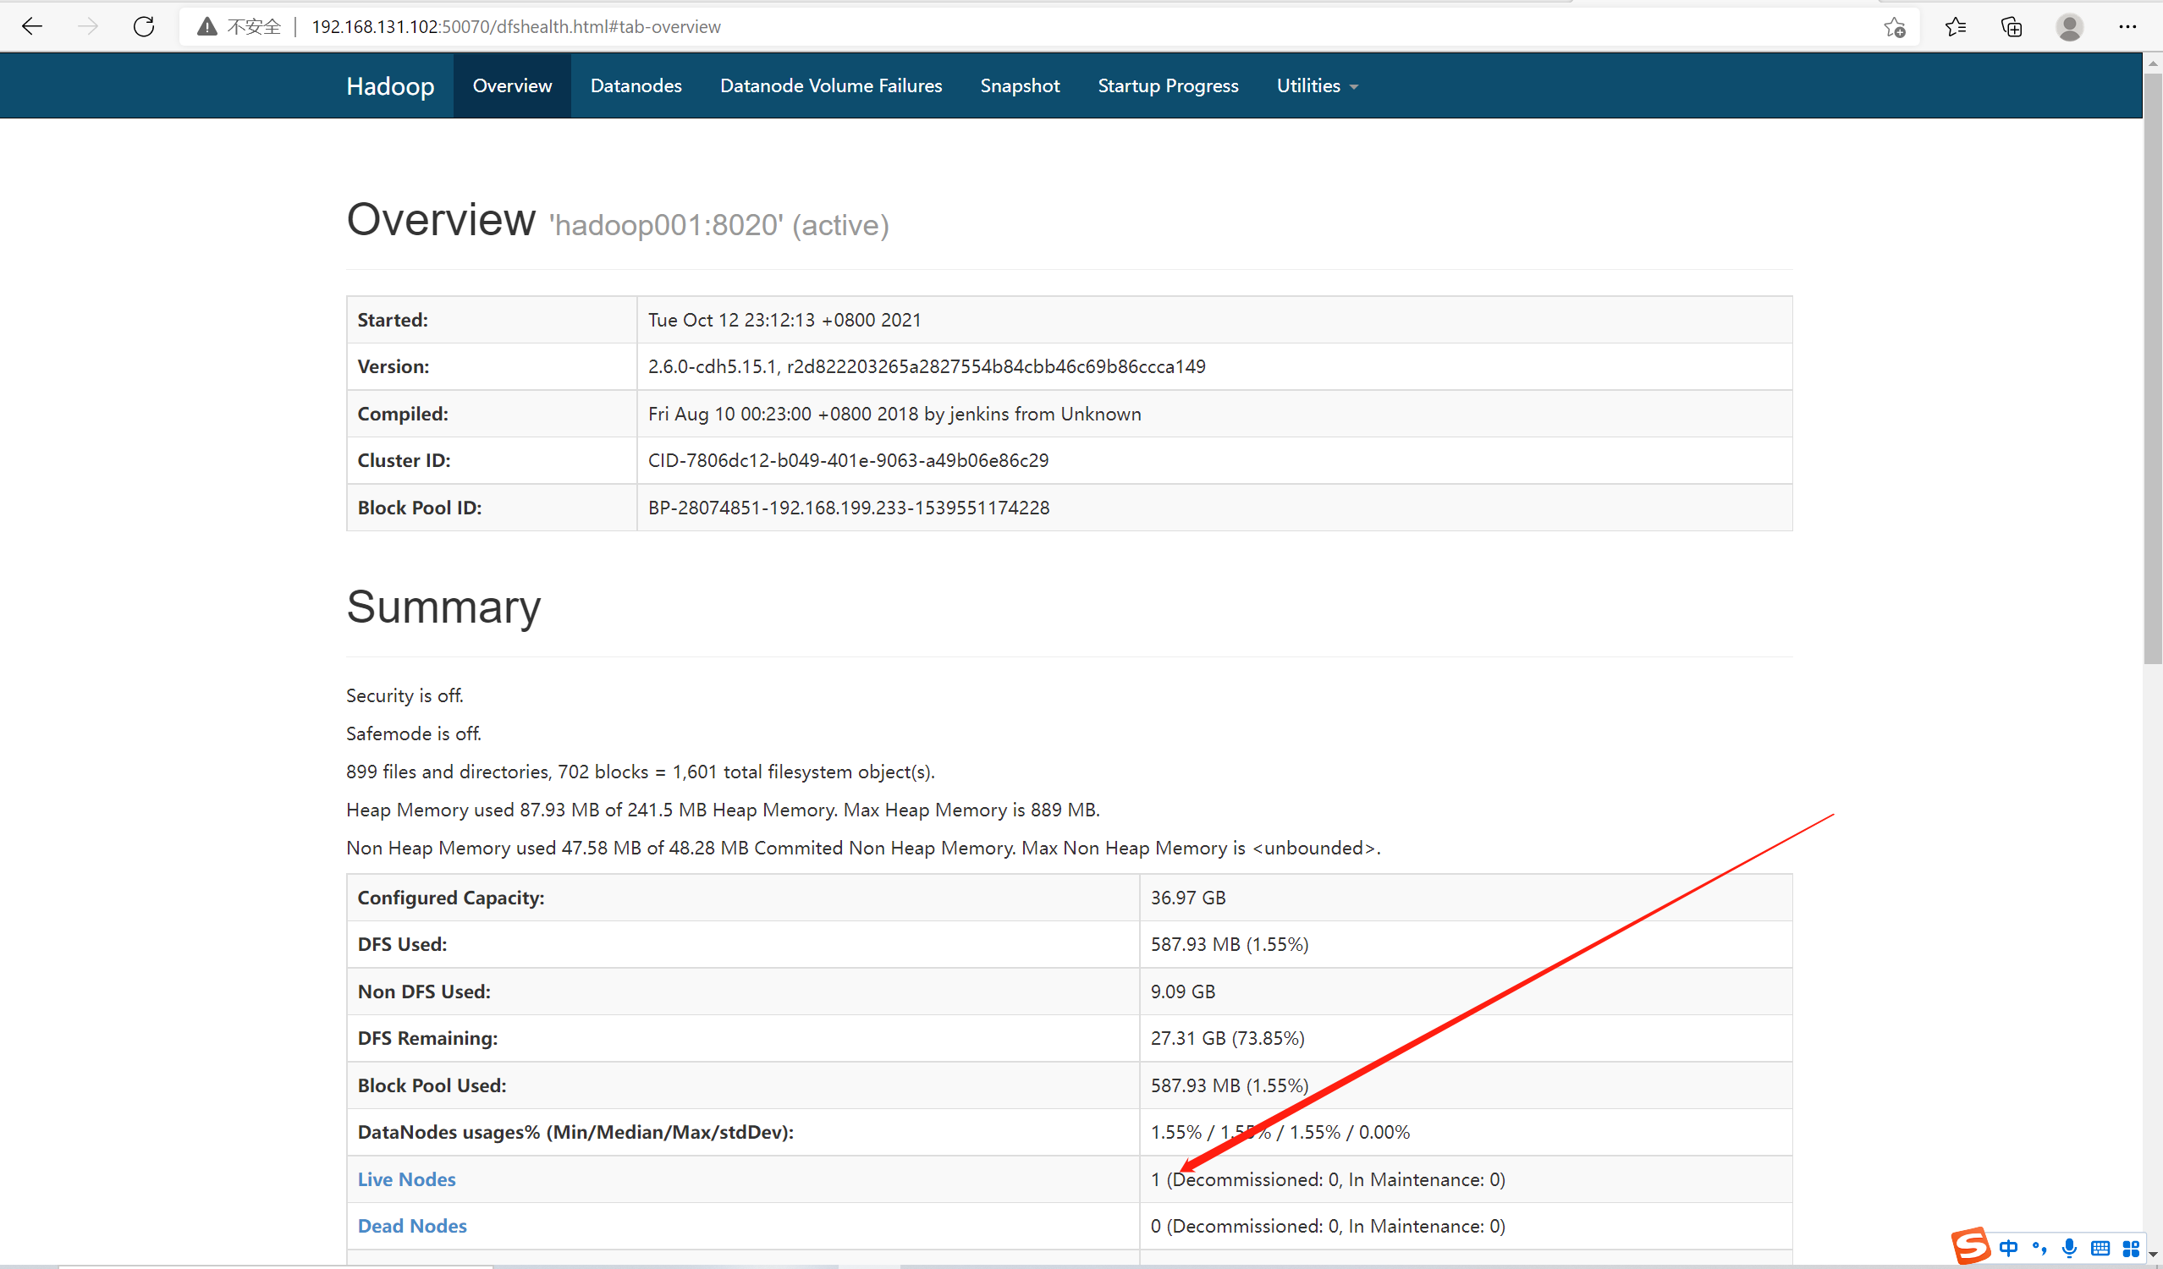This screenshot has height=1269, width=2163.
Task: Open the IME soft keyboard icon
Action: (x=2100, y=1249)
